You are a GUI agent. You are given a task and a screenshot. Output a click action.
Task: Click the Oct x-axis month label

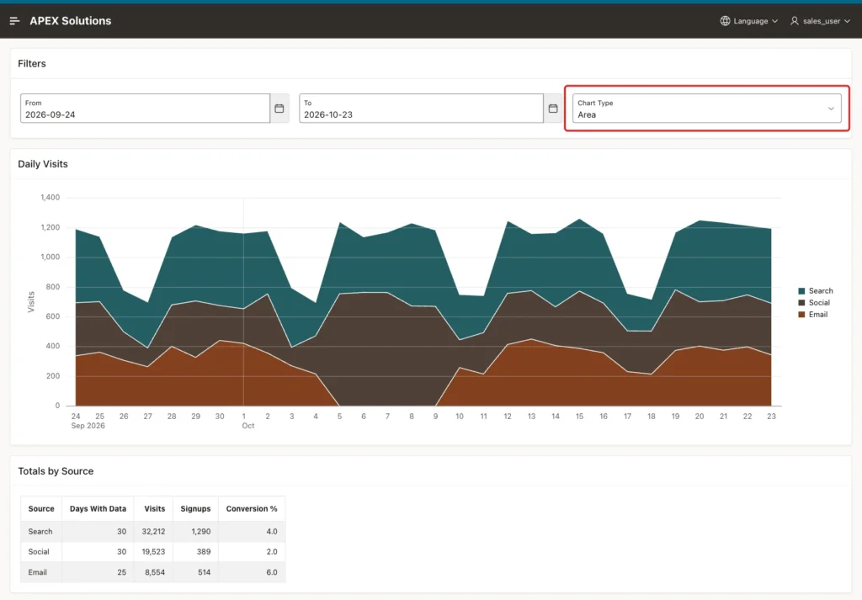tap(248, 426)
